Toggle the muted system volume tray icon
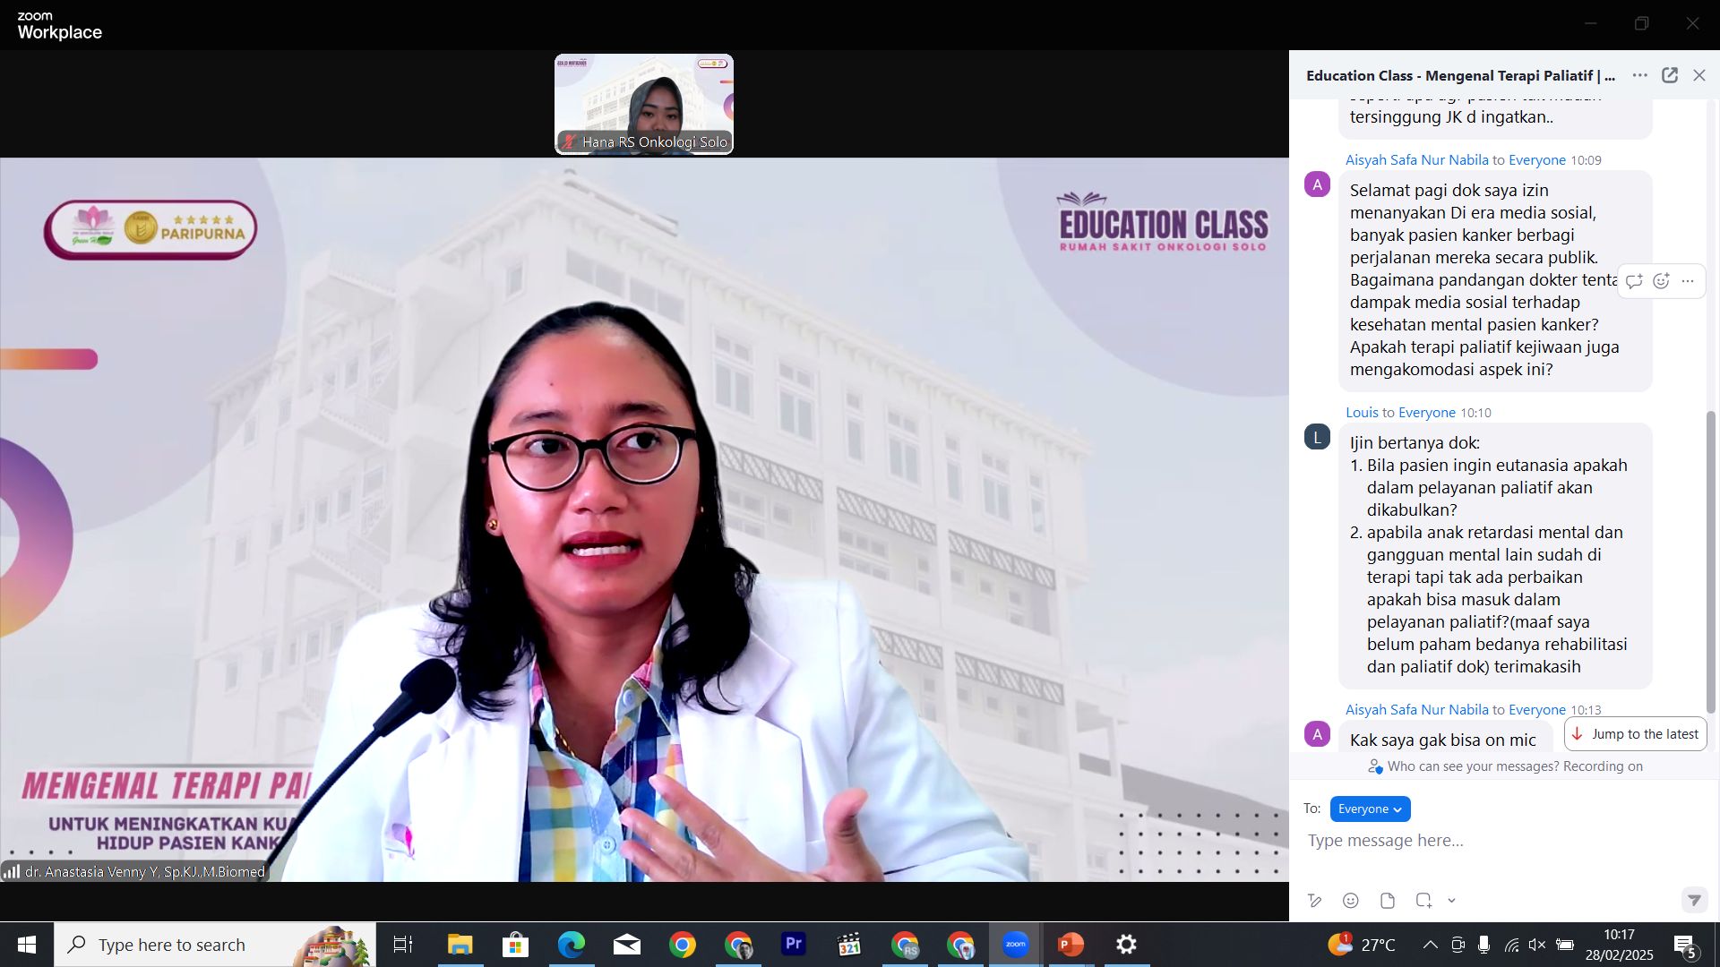This screenshot has width=1720, height=967. (x=1537, y=945)
